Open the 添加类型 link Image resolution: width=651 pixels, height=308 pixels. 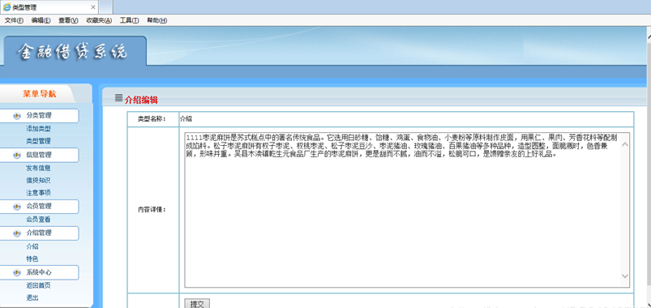click(x=39, y=129)
